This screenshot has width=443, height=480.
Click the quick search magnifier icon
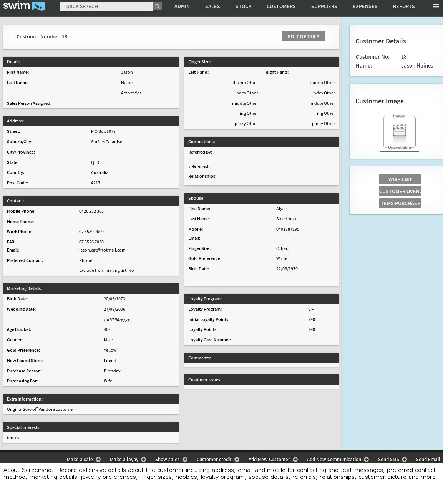click(157, 7)
